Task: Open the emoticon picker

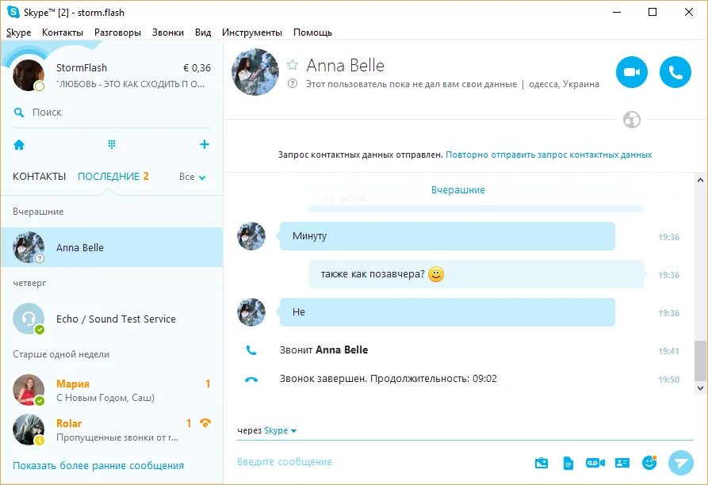Action: click(649, 463)
